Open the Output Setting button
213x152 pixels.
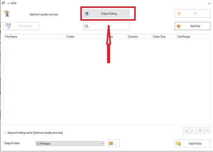(106, 13)
